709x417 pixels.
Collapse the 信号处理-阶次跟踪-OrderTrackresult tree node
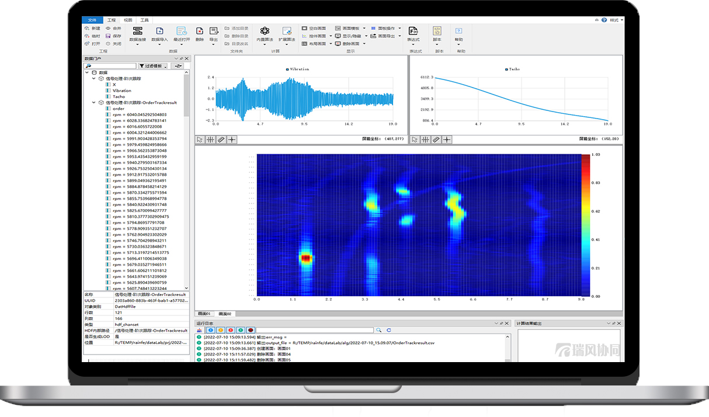click(x=95, y=103)
